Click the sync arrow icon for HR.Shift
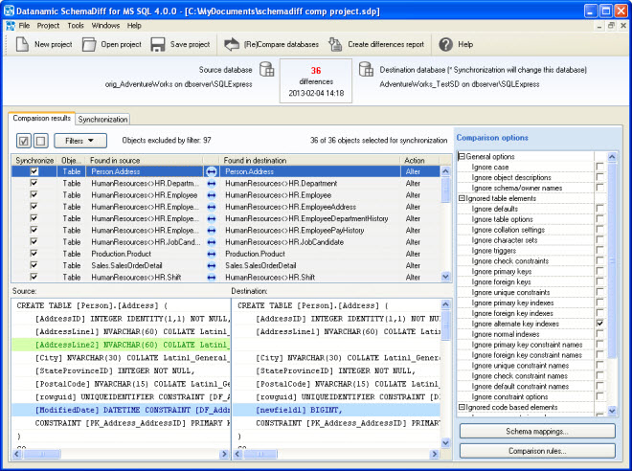Screen dimensions: 632x471 (212, 278)
